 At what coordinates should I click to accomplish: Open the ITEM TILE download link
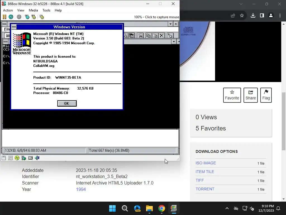[205, 172]
